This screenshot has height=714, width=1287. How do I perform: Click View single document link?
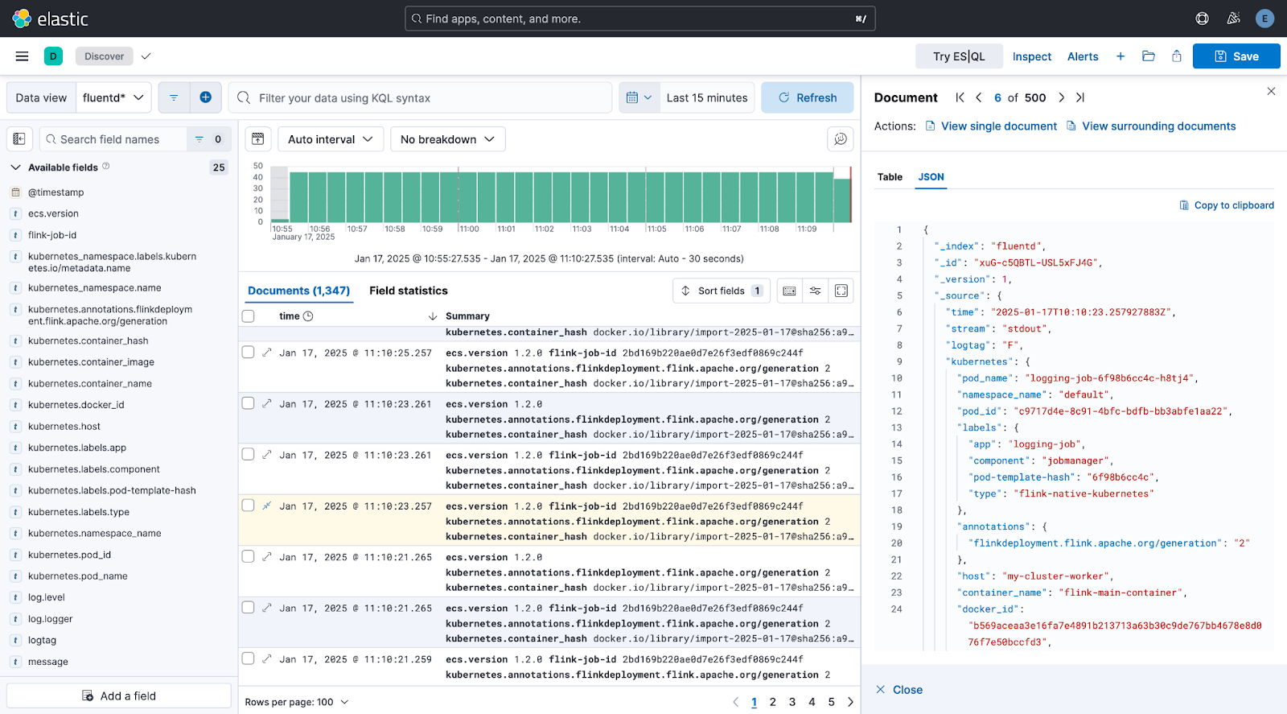(x=991, y=126)
